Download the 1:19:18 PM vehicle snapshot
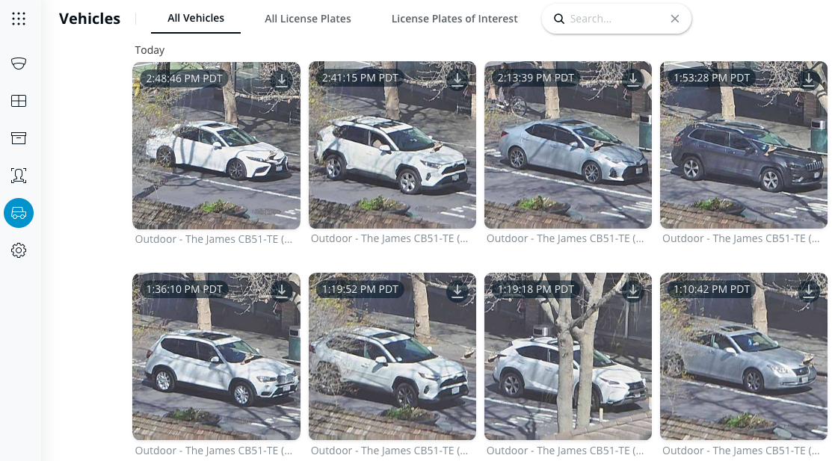The image size is (832, 461). [x=633, y=291]
